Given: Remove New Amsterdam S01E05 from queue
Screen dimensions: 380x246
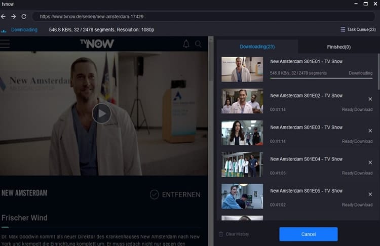Looking at the screenshot, I should pos(370,194).
